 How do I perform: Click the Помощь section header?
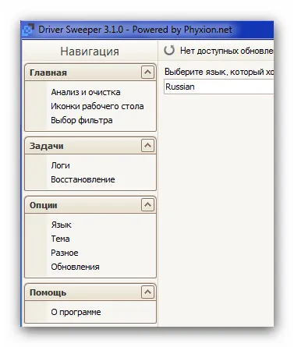point(90,292)
